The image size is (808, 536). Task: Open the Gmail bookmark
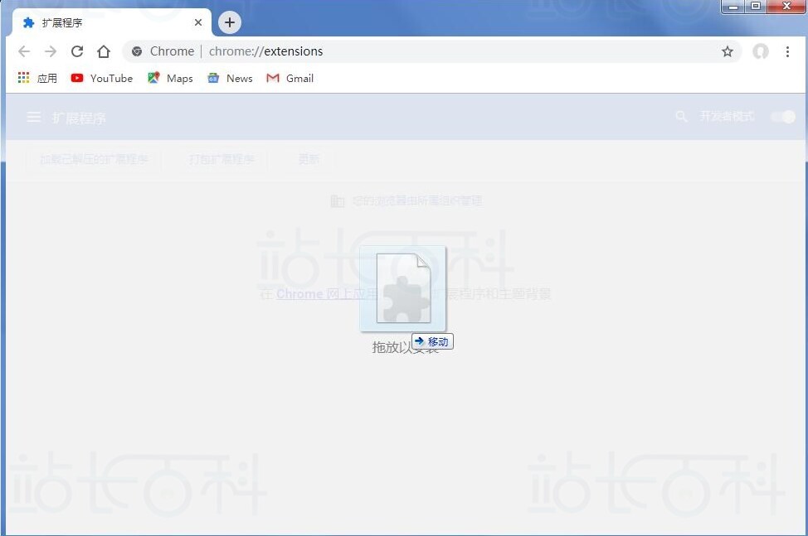pyautogui.click(x=290, y=78)
